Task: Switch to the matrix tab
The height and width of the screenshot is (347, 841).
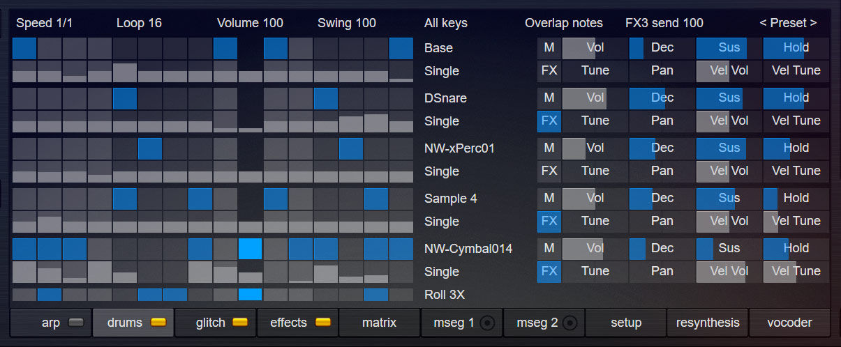Action: pyautogui.click(x=379, y=323)
